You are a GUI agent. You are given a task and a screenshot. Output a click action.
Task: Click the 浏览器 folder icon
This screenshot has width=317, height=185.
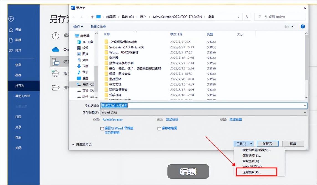tap(106, 58)
